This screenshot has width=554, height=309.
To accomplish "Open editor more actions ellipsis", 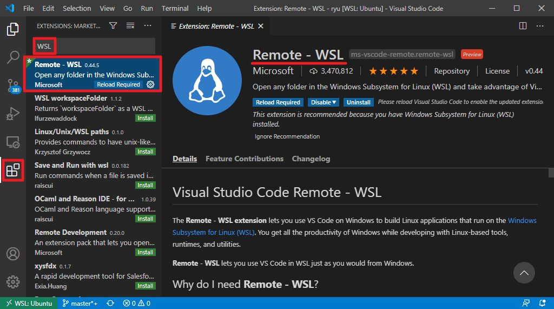I will [x=540, y=26].
